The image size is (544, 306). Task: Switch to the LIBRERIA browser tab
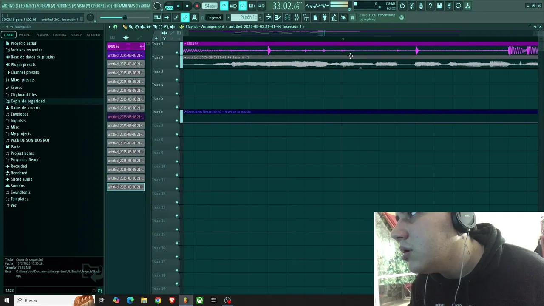59,35
